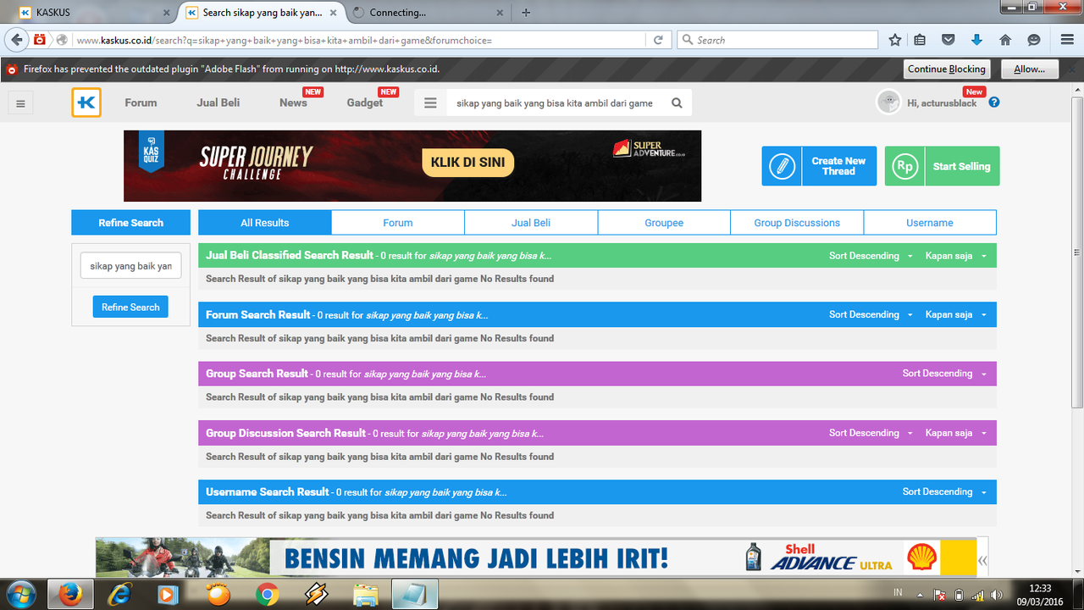1084x610 pixels.
Task: Open the Forum nav link
Action: click(x=141, y=103)
